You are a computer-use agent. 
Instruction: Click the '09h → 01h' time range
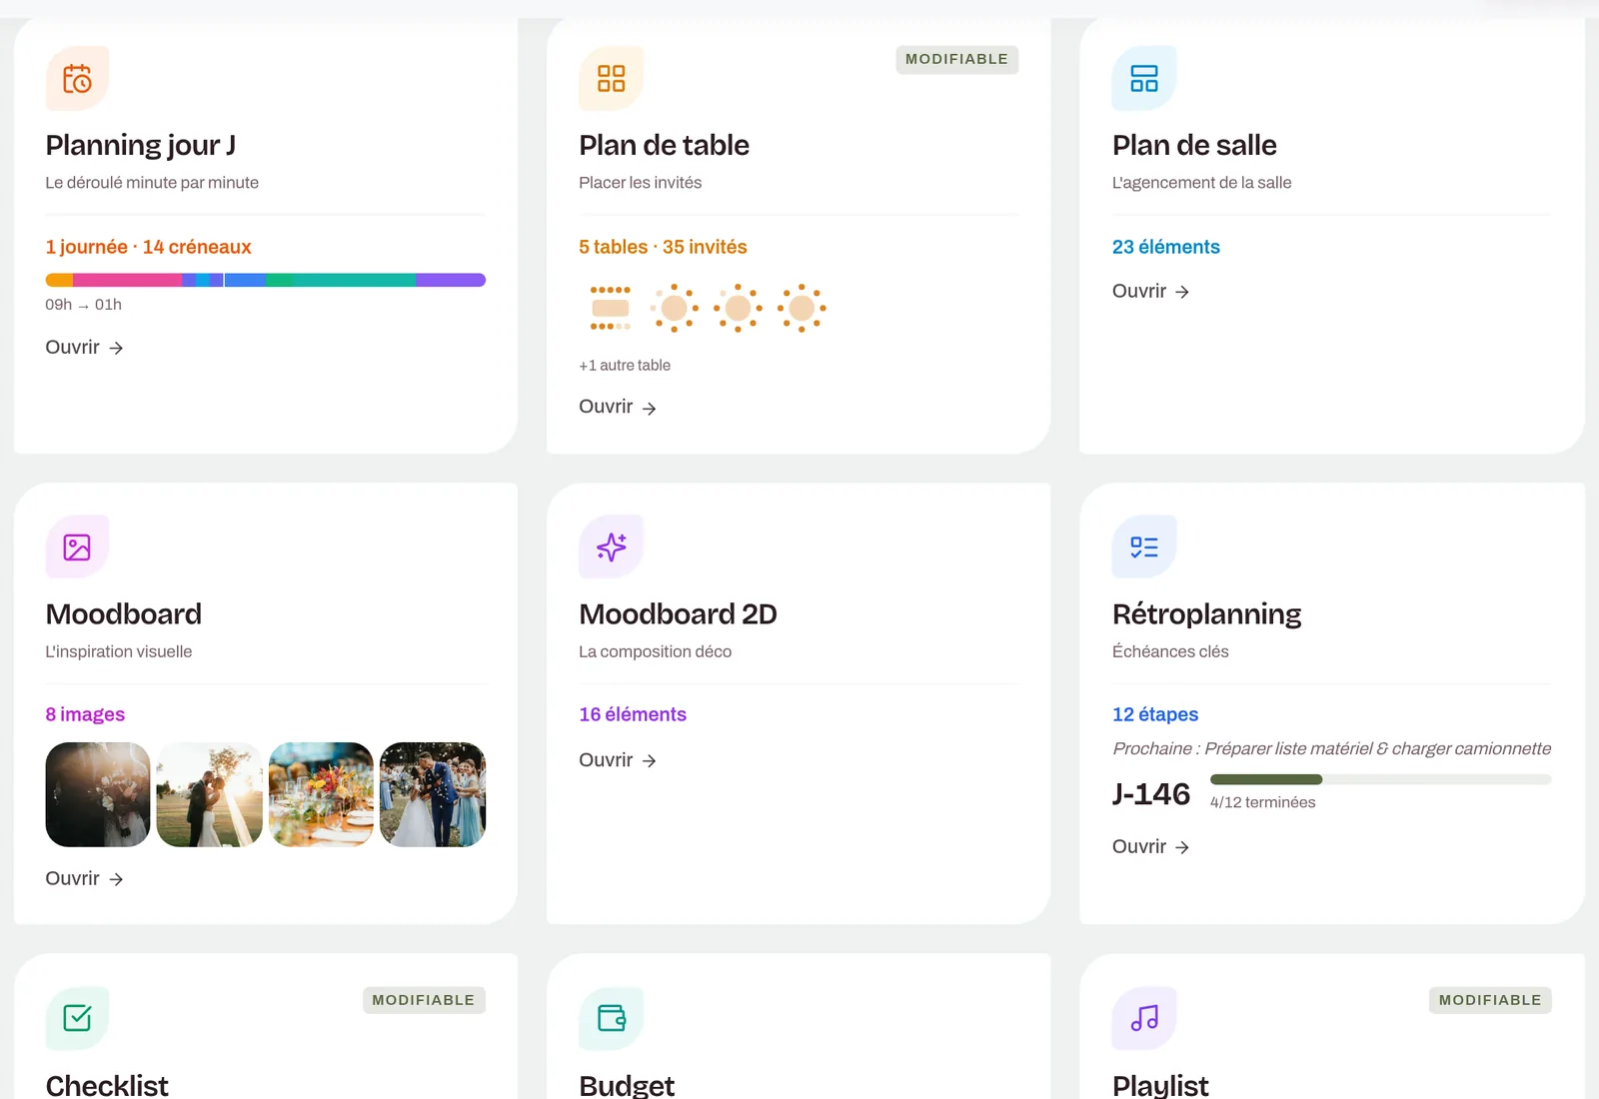(x=83, y=305)
